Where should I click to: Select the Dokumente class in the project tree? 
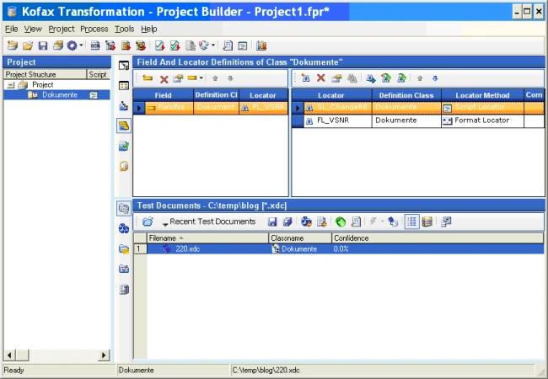60,95
